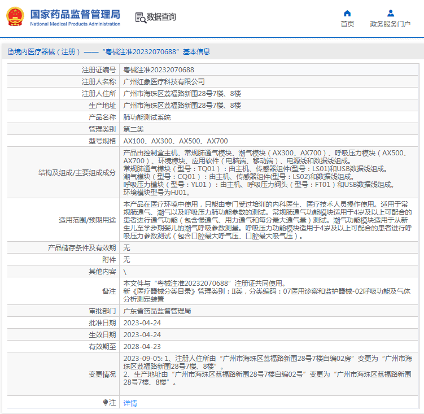Select expiry date 2028-04-23
Screen dimensions: 424x414
[142, 346]
